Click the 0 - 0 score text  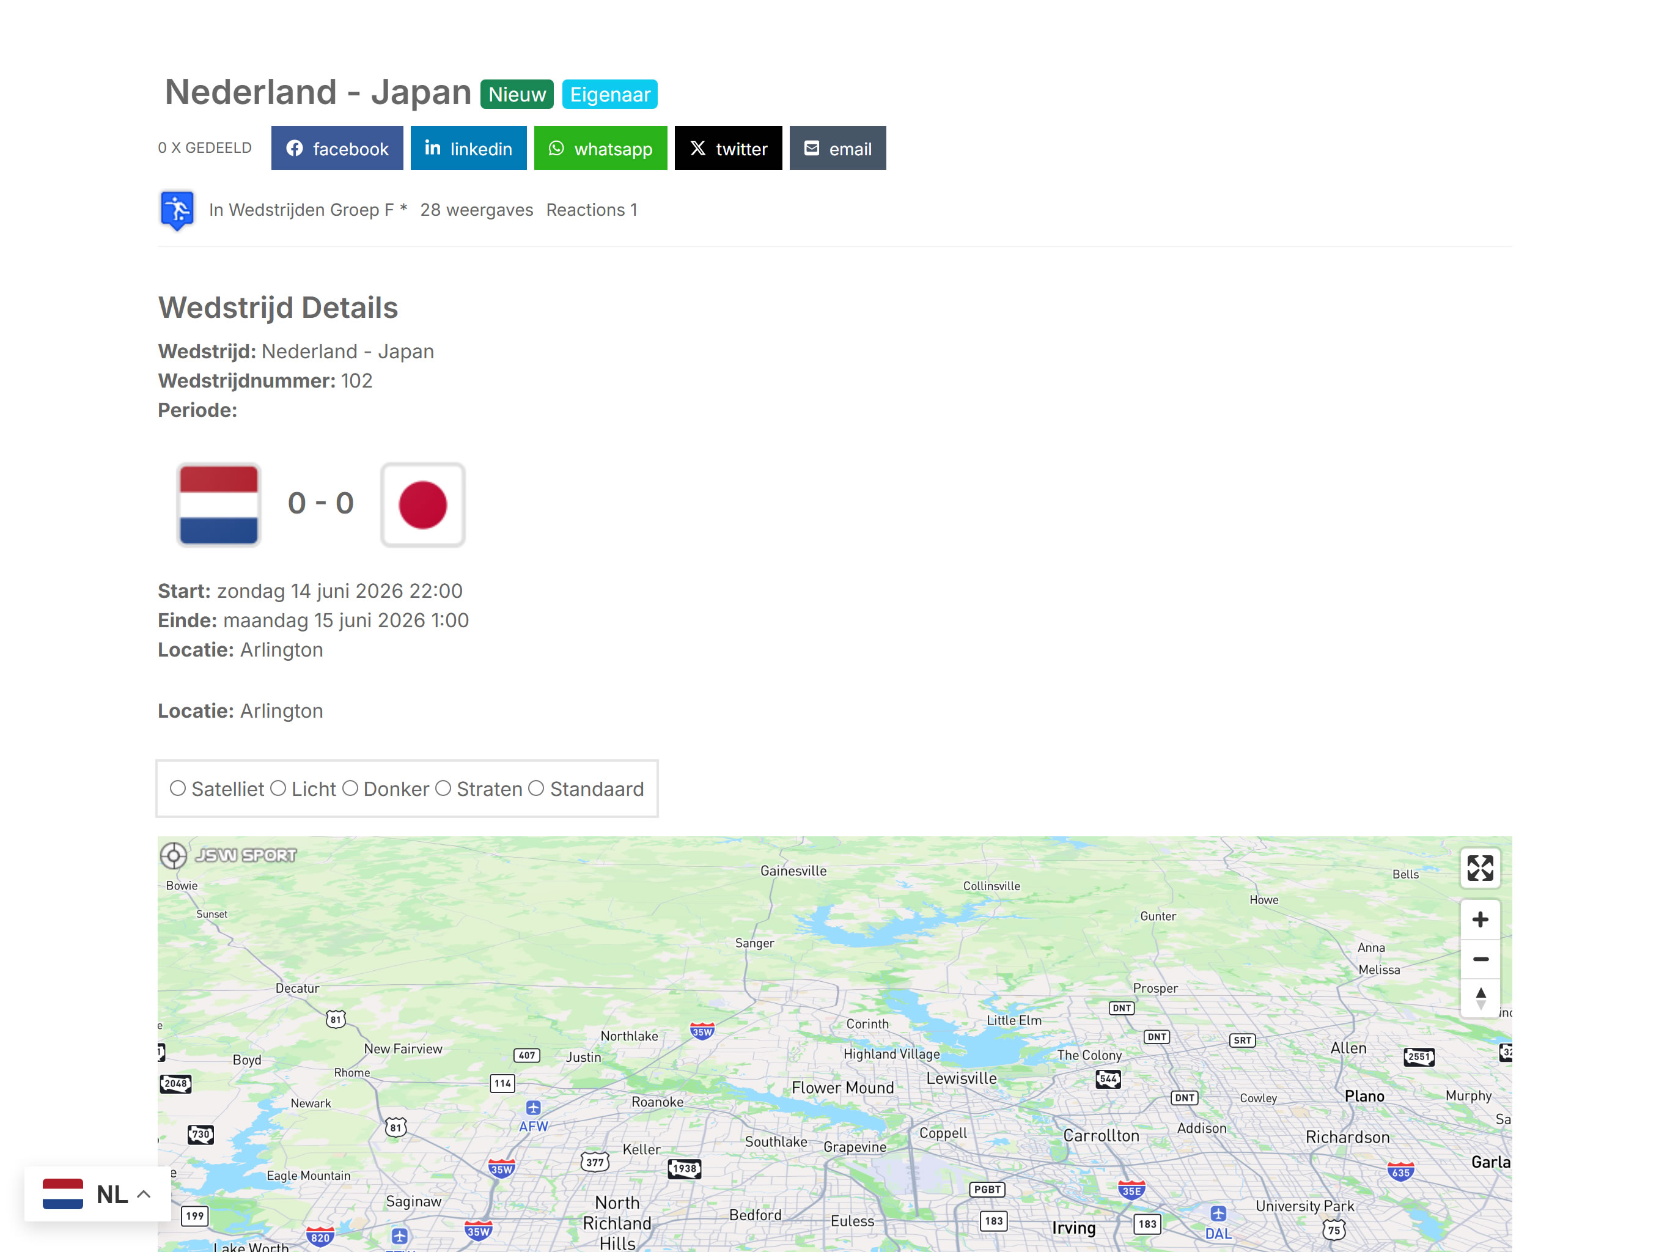(321, 503)
